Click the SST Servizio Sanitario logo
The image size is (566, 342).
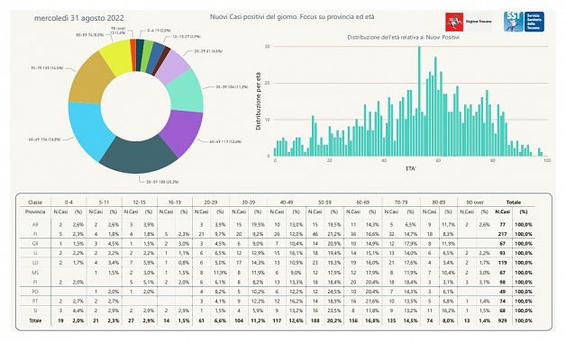click(x=524, y=22)
